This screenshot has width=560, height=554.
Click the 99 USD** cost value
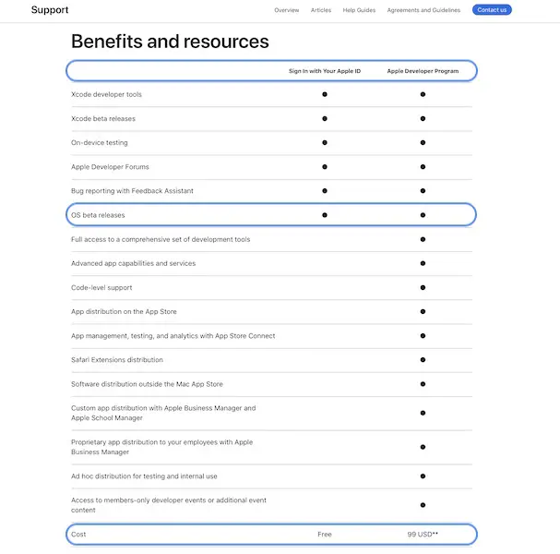point(423,535)
